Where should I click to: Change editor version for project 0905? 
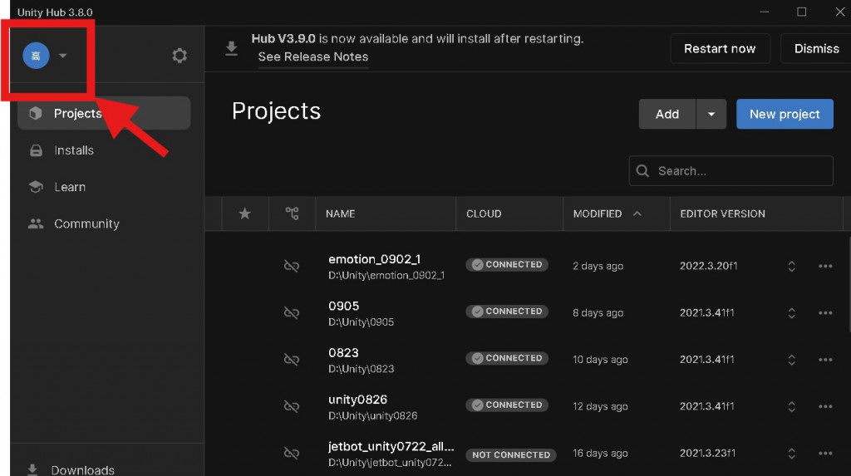(792, 312)
